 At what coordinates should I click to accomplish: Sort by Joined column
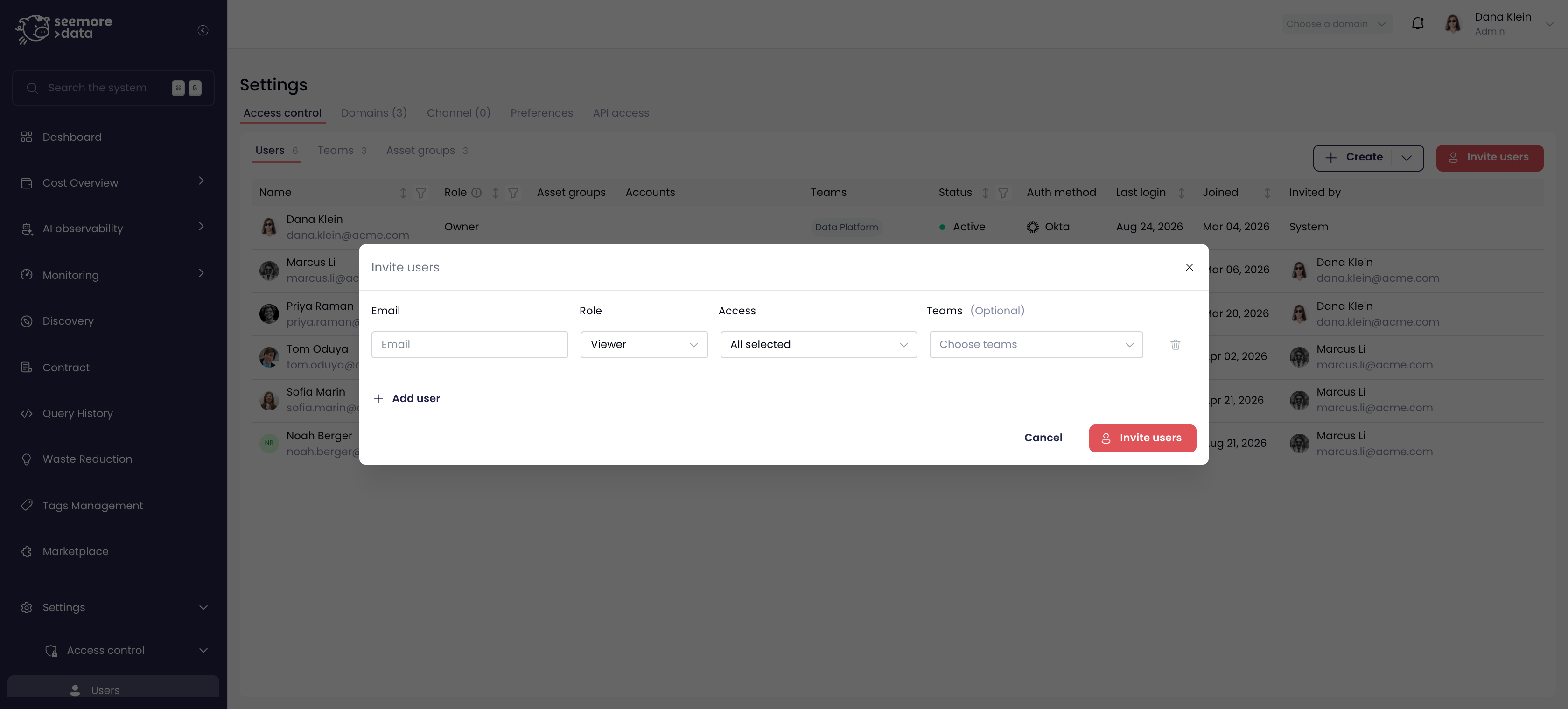tap(1267, 192)
